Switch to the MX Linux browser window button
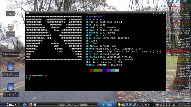The height and width of the screenshot is (107, 191). pos(67,105)
